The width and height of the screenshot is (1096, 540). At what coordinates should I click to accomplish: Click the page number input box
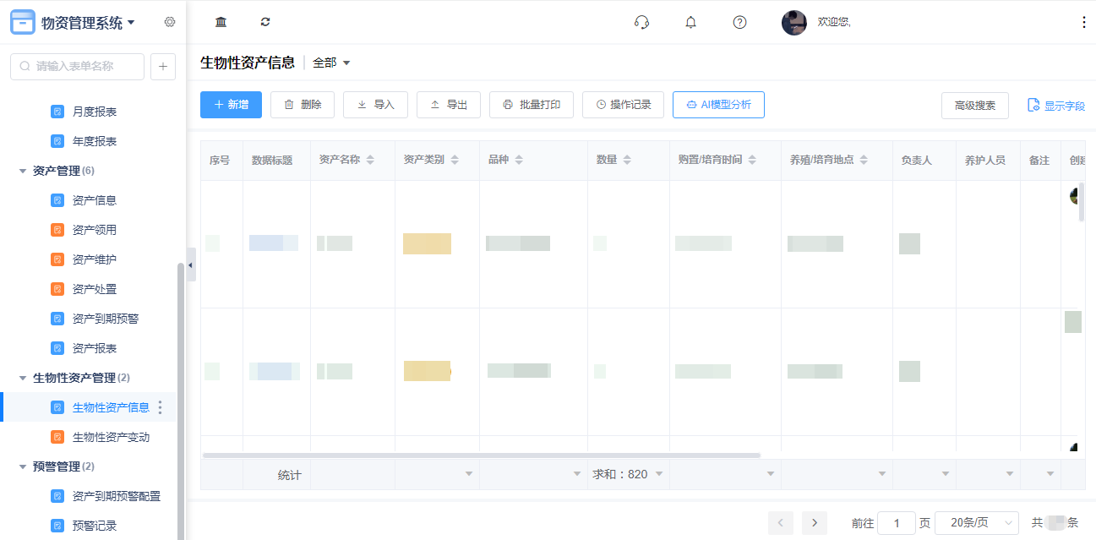pyautogui.click(x=897, y=523)
